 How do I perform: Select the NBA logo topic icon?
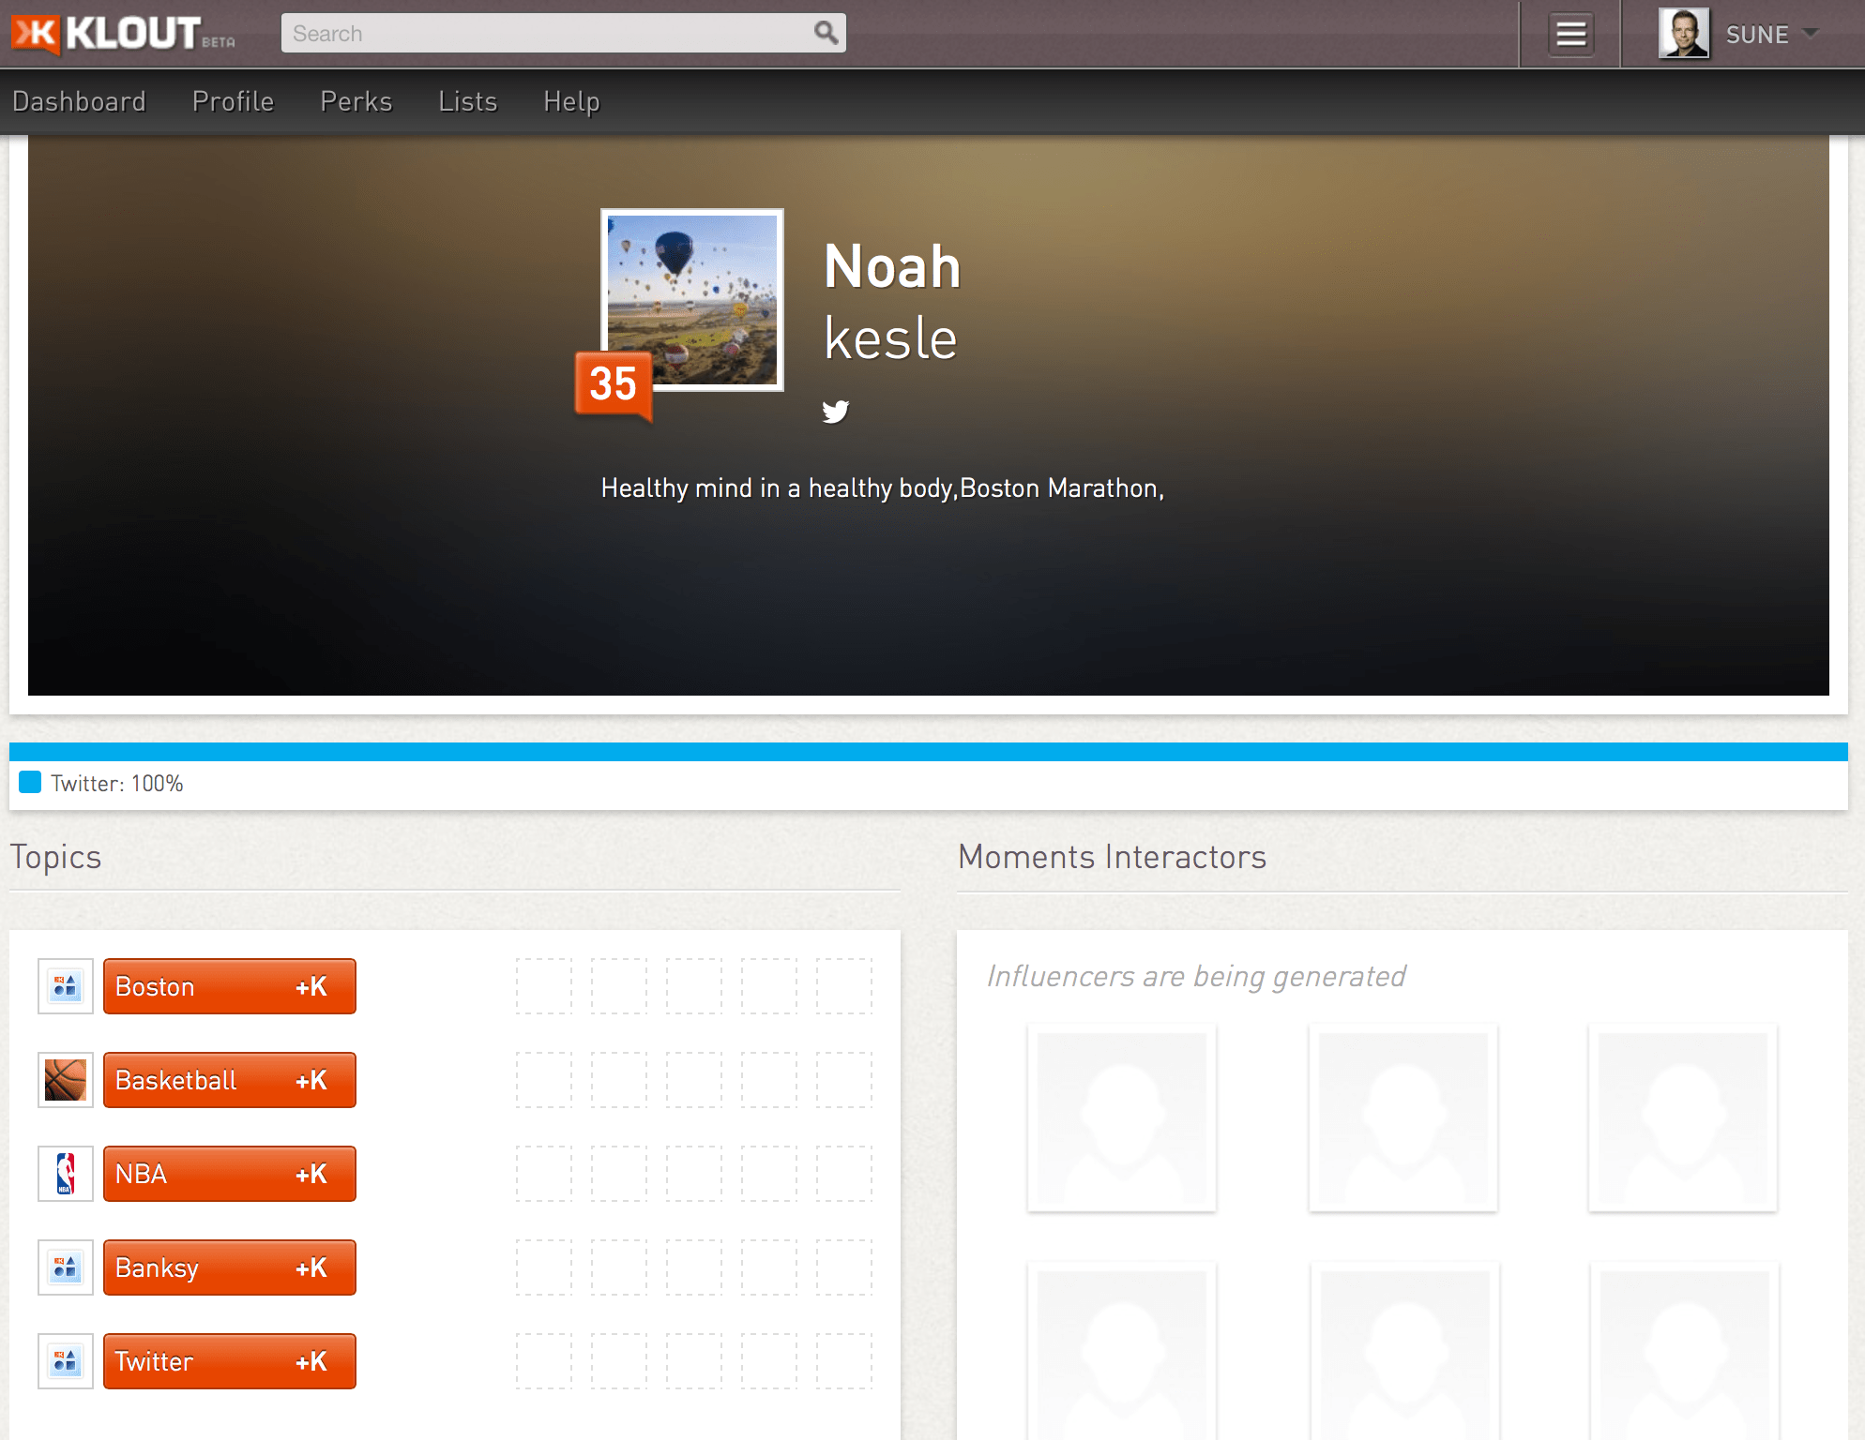click(x=65, y=1173)
